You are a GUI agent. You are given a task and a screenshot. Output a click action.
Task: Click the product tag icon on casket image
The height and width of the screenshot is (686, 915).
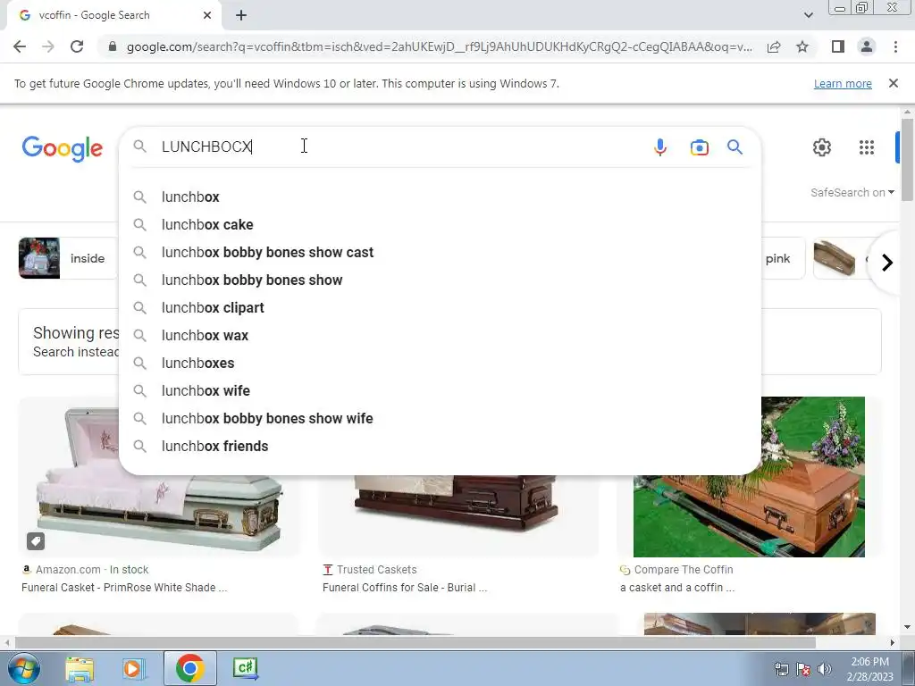[36, 540]
